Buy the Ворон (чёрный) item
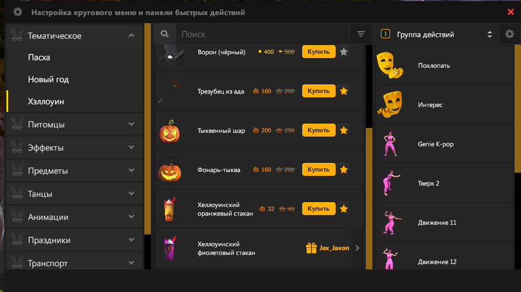 pos(318,52)
